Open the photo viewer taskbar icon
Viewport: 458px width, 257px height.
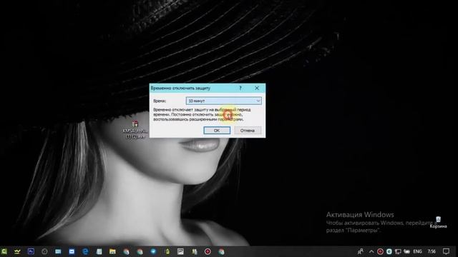tap(180, 251)
